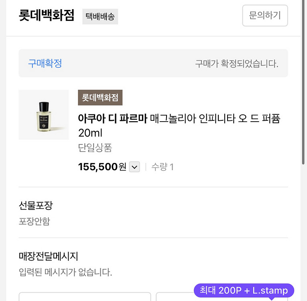Click the 선물포장 section heading

36,205
